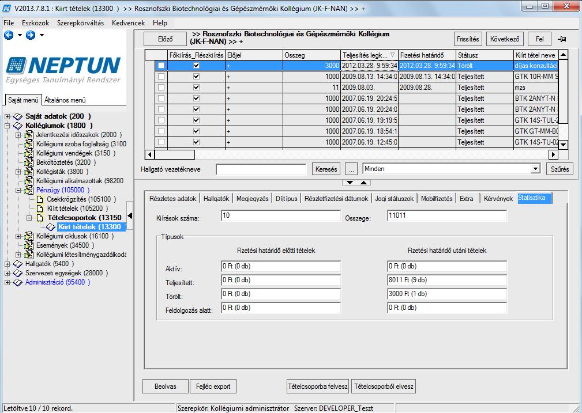
Task: Collapse the Pénzügy tree node
Action: coord(18,190)
